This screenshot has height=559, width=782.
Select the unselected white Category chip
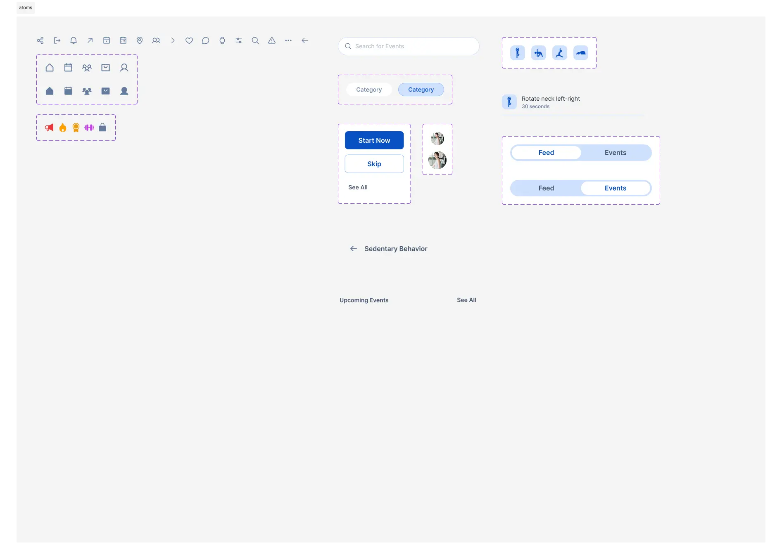coord(369,90)
